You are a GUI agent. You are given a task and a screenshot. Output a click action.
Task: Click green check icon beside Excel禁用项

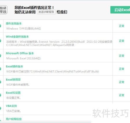(x=0, y=82)
